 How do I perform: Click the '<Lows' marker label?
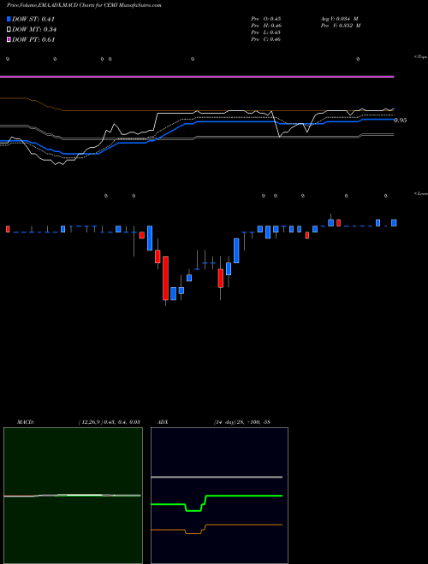[420, 193]
